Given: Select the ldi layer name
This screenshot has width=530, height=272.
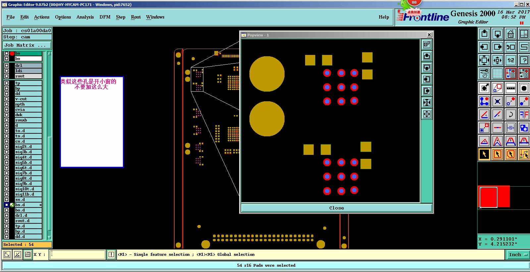Looking at the screenshot, I should [28, 71].
